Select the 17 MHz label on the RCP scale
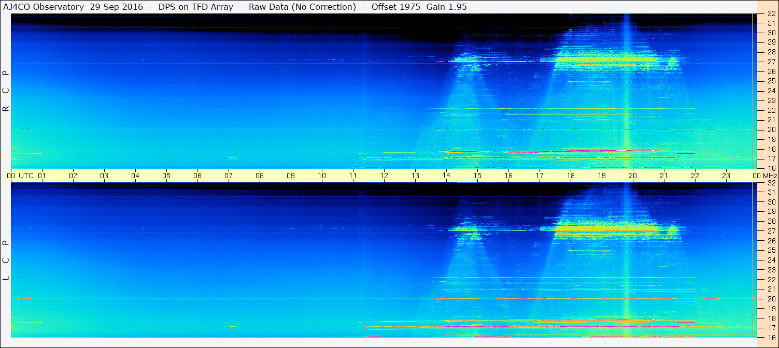Viewport: 779px width, 348px height. point(771,158)
